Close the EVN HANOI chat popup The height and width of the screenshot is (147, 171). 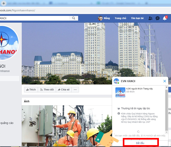click(165, 81)
